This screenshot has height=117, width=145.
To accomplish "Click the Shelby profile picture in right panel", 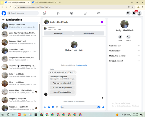I will (x=124, y=24).
